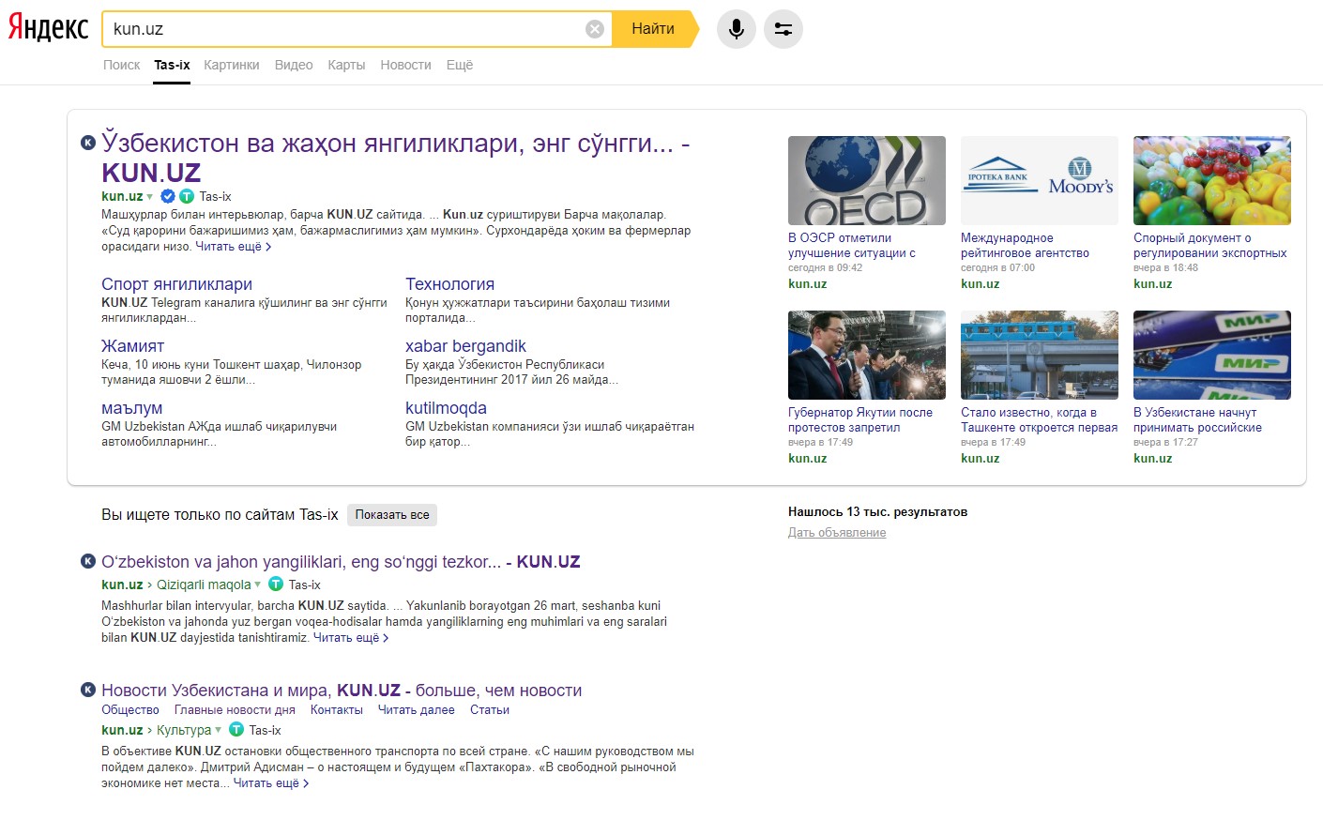Screen dimensions: 1323x820
Task: Open the Стало известно, когда в Ташкенте headline
Action: click(x=1040, y=420)
